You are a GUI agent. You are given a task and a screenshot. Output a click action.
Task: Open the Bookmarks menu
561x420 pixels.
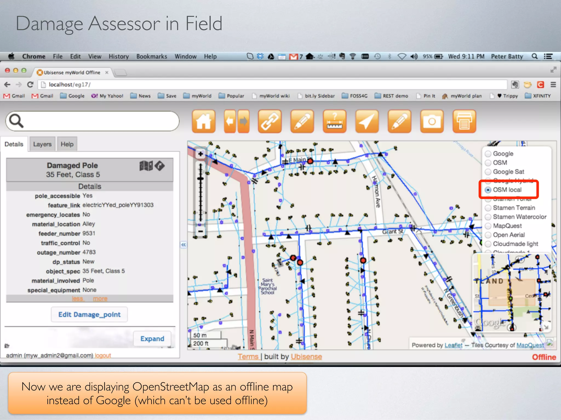click(152, 56)
